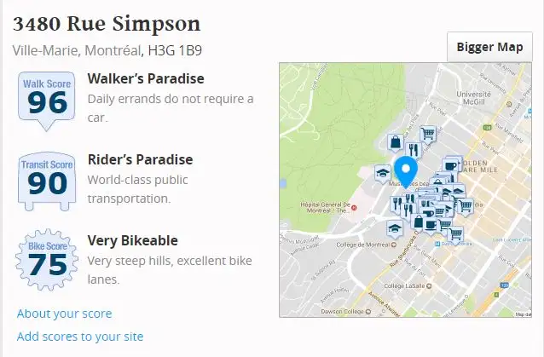
Task: Click the Walker's Paradise heading
Action: click(x=146, y=79)
